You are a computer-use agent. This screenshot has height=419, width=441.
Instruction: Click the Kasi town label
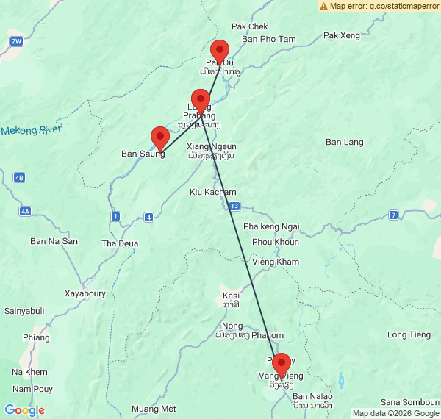tap(232, 296)
